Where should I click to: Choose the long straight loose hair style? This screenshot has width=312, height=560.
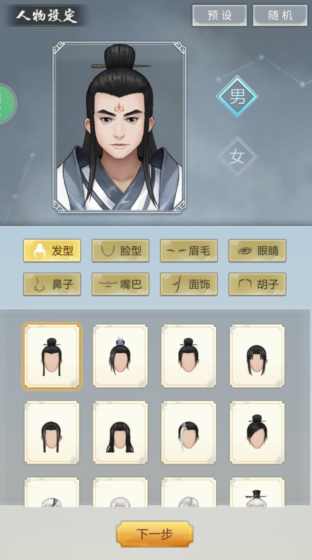pos(120,433)
